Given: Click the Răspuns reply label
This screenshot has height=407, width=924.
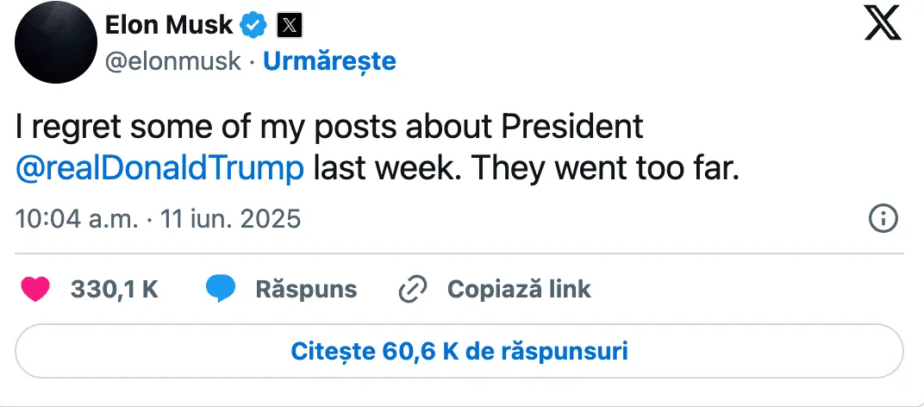Looking at the screenshot, I should point(306,290).
